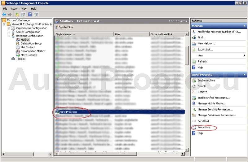This screenshot has width=248, height=162.
Task: Click Enable Unified Messaging action
Action: (x=214, y=98)
